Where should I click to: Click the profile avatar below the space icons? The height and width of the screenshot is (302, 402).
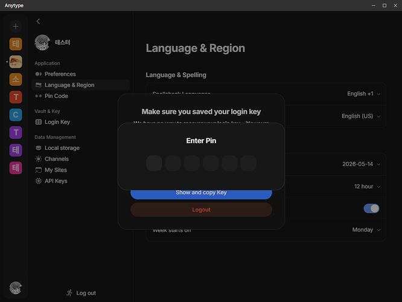point(16,288)
